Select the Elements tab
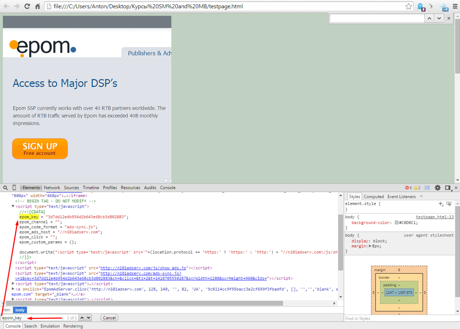460x329 pixels. [31, 188]
